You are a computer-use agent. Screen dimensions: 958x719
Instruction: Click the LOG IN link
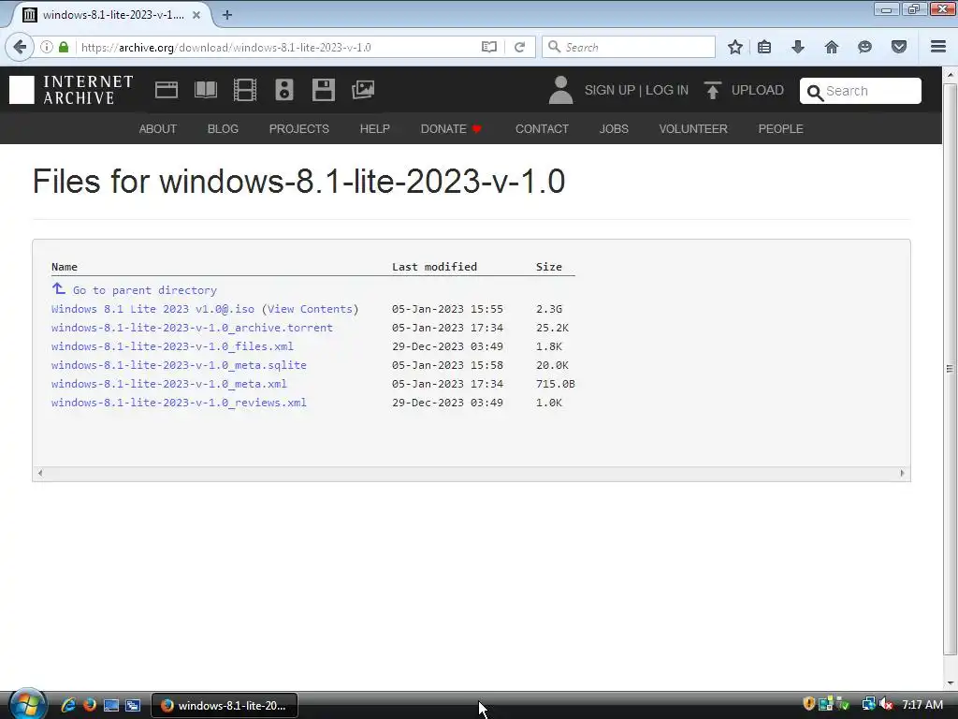pos(666,91)
